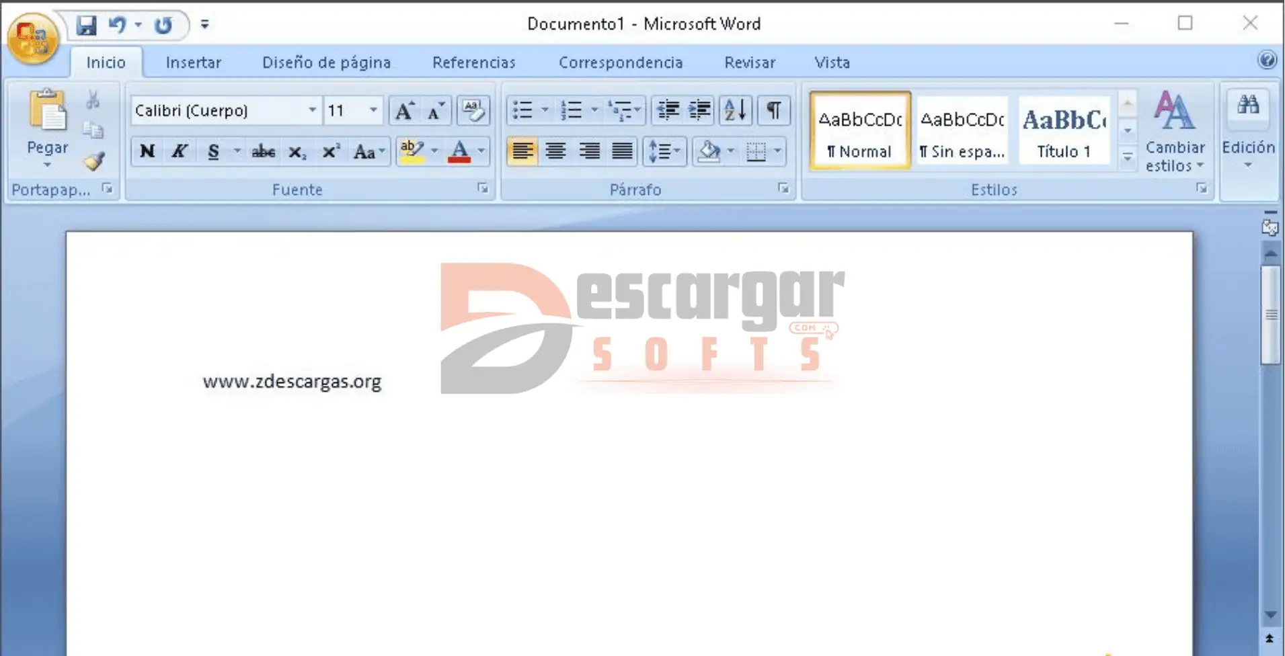This screenshot has height=656, width=1285.
Task: Open Word Help question mark icon
Action: click(x=1267, y=60)
